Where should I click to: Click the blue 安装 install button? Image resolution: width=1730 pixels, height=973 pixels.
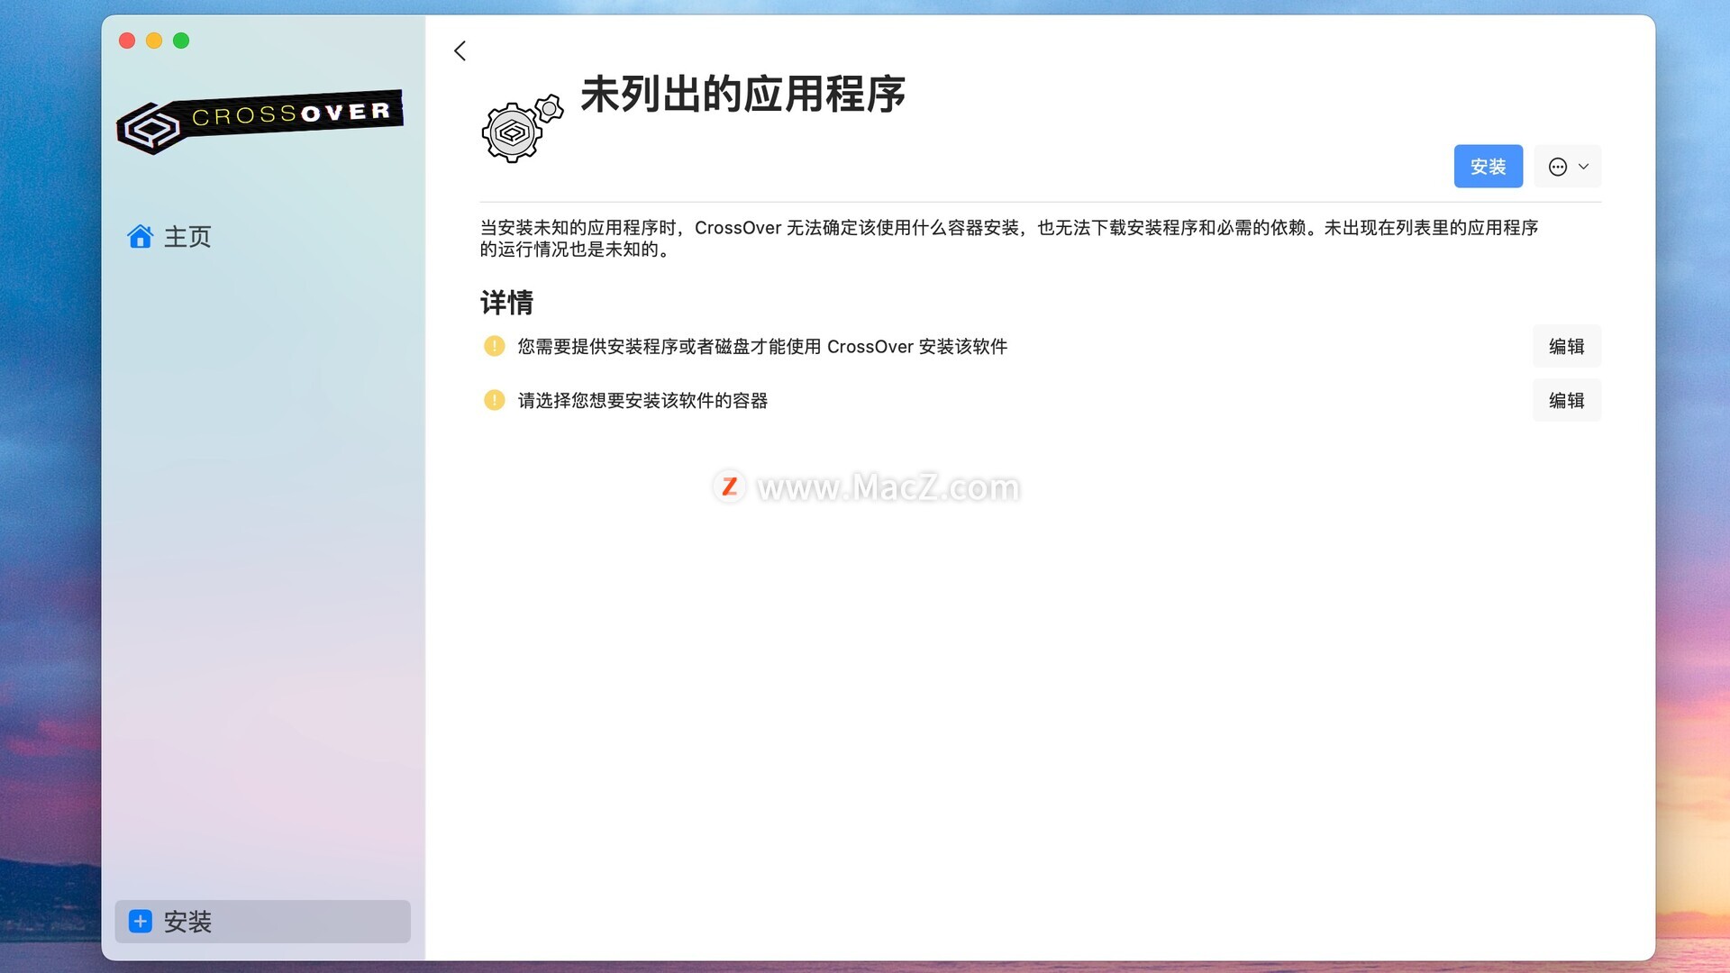(x=1488, y=167)
